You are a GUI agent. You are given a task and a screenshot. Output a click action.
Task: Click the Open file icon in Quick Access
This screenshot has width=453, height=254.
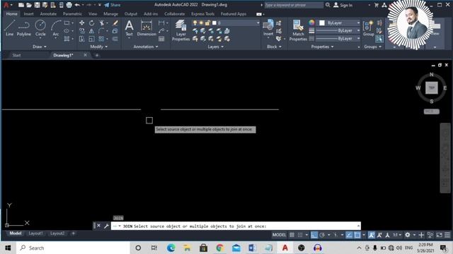[x=29, y=5]
